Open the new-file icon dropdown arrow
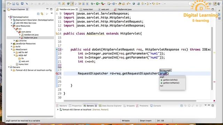The height and width of the screenshot is (125, 223). (10, 4)
